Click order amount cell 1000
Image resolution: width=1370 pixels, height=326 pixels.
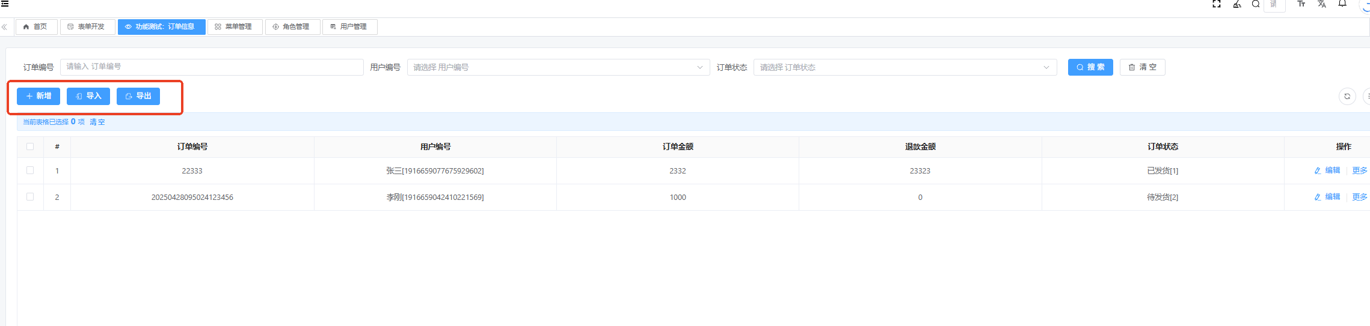678,198
